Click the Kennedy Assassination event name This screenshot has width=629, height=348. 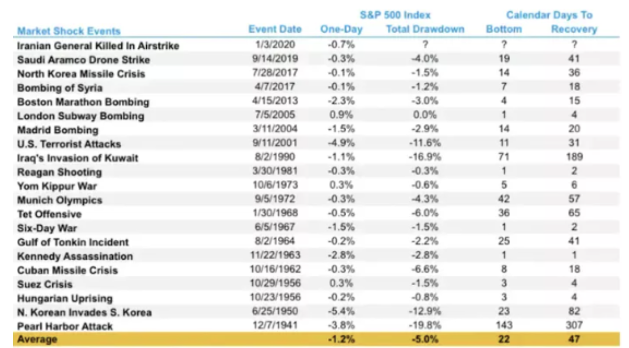click(x=75, y=256)
